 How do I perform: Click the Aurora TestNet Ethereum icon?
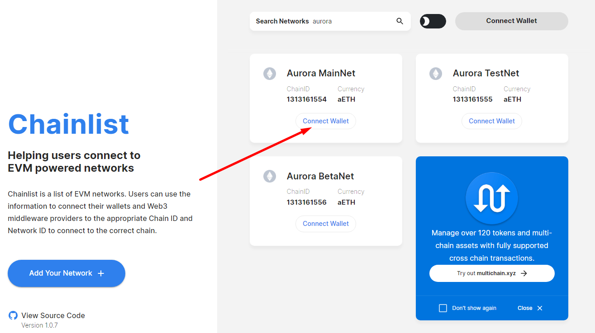coord(436,74)
